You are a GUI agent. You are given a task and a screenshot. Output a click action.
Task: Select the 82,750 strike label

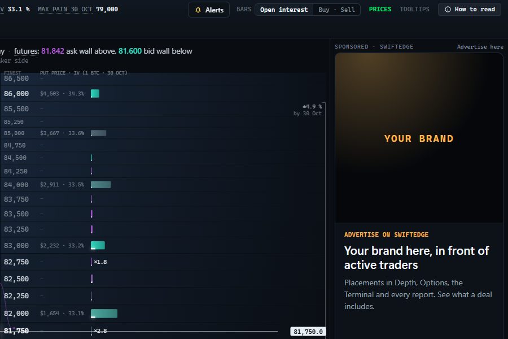(16, 262)
